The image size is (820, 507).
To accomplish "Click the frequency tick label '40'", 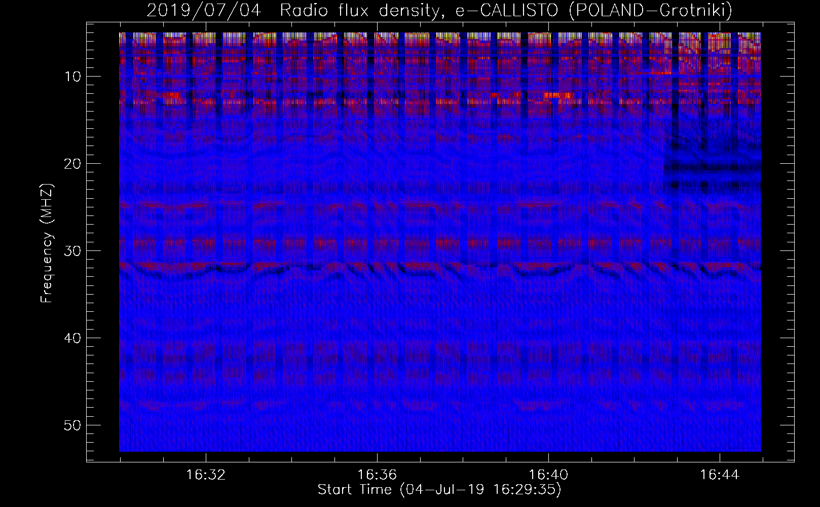I will [72, 338].
